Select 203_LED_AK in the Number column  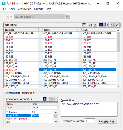click(21, 70)
